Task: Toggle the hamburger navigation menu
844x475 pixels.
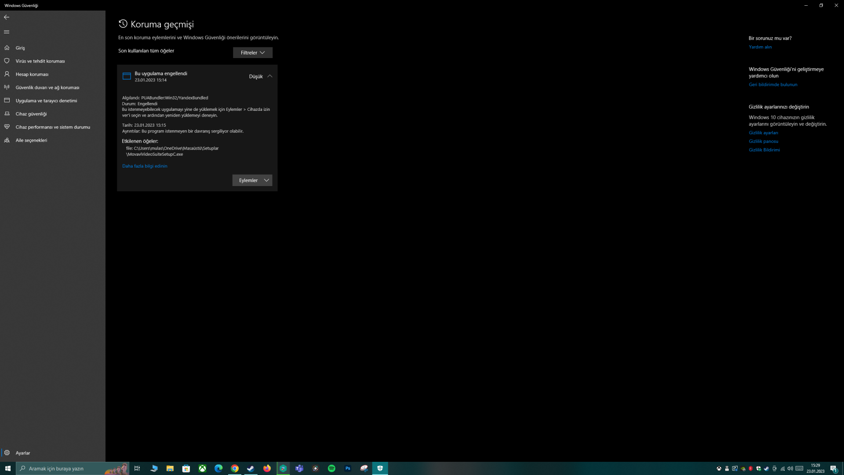Action: 7,32
